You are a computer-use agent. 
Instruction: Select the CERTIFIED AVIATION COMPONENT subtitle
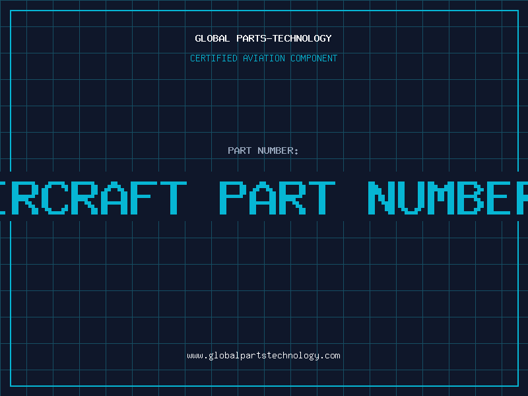[263, 58]
